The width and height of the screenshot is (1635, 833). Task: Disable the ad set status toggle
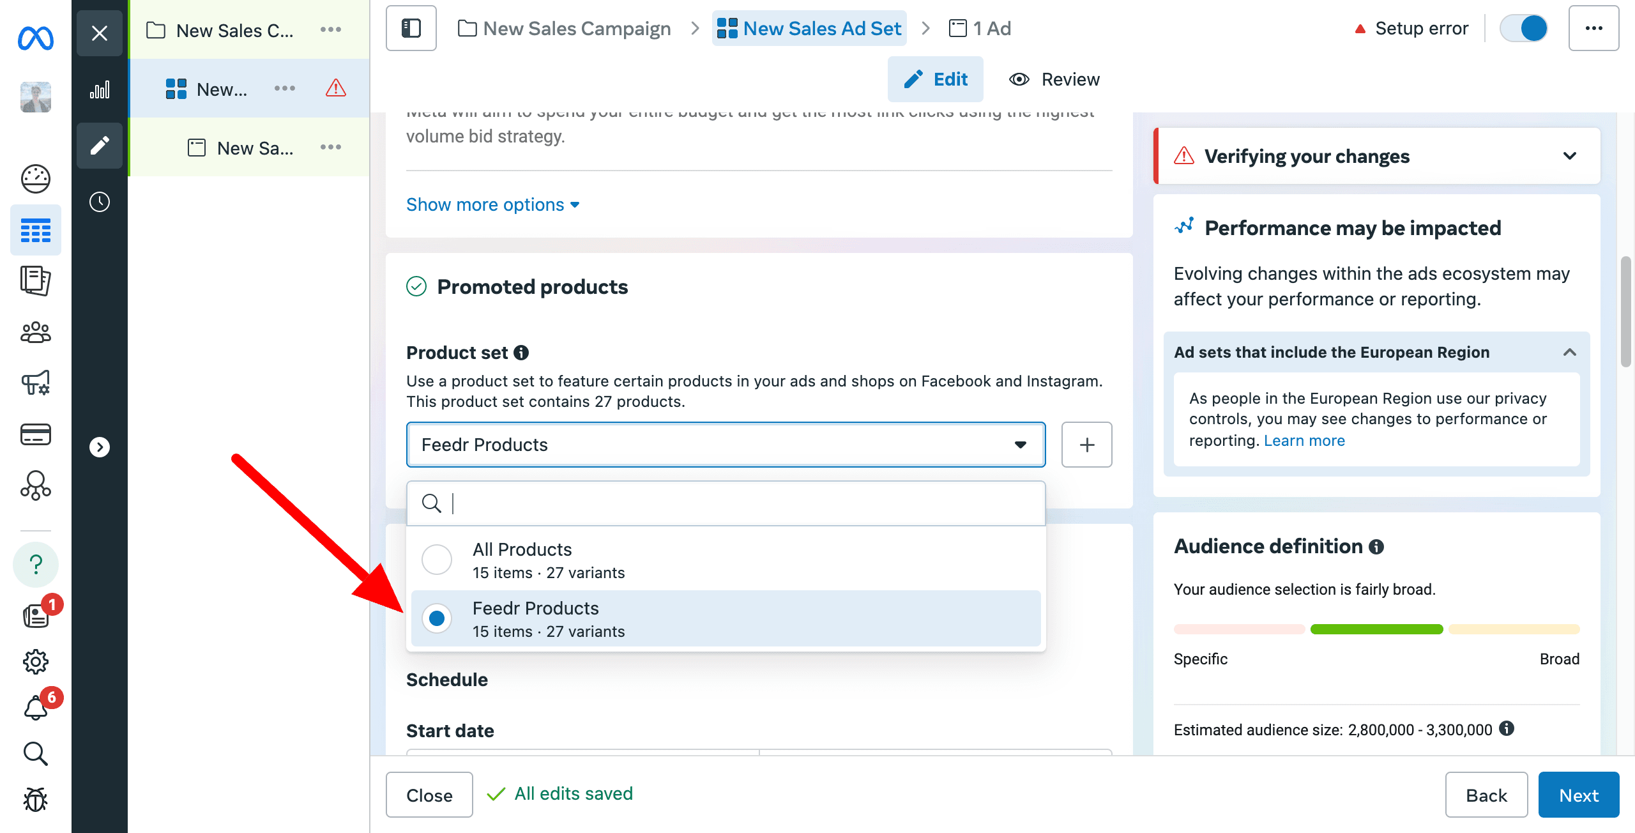coord(1525,28)
